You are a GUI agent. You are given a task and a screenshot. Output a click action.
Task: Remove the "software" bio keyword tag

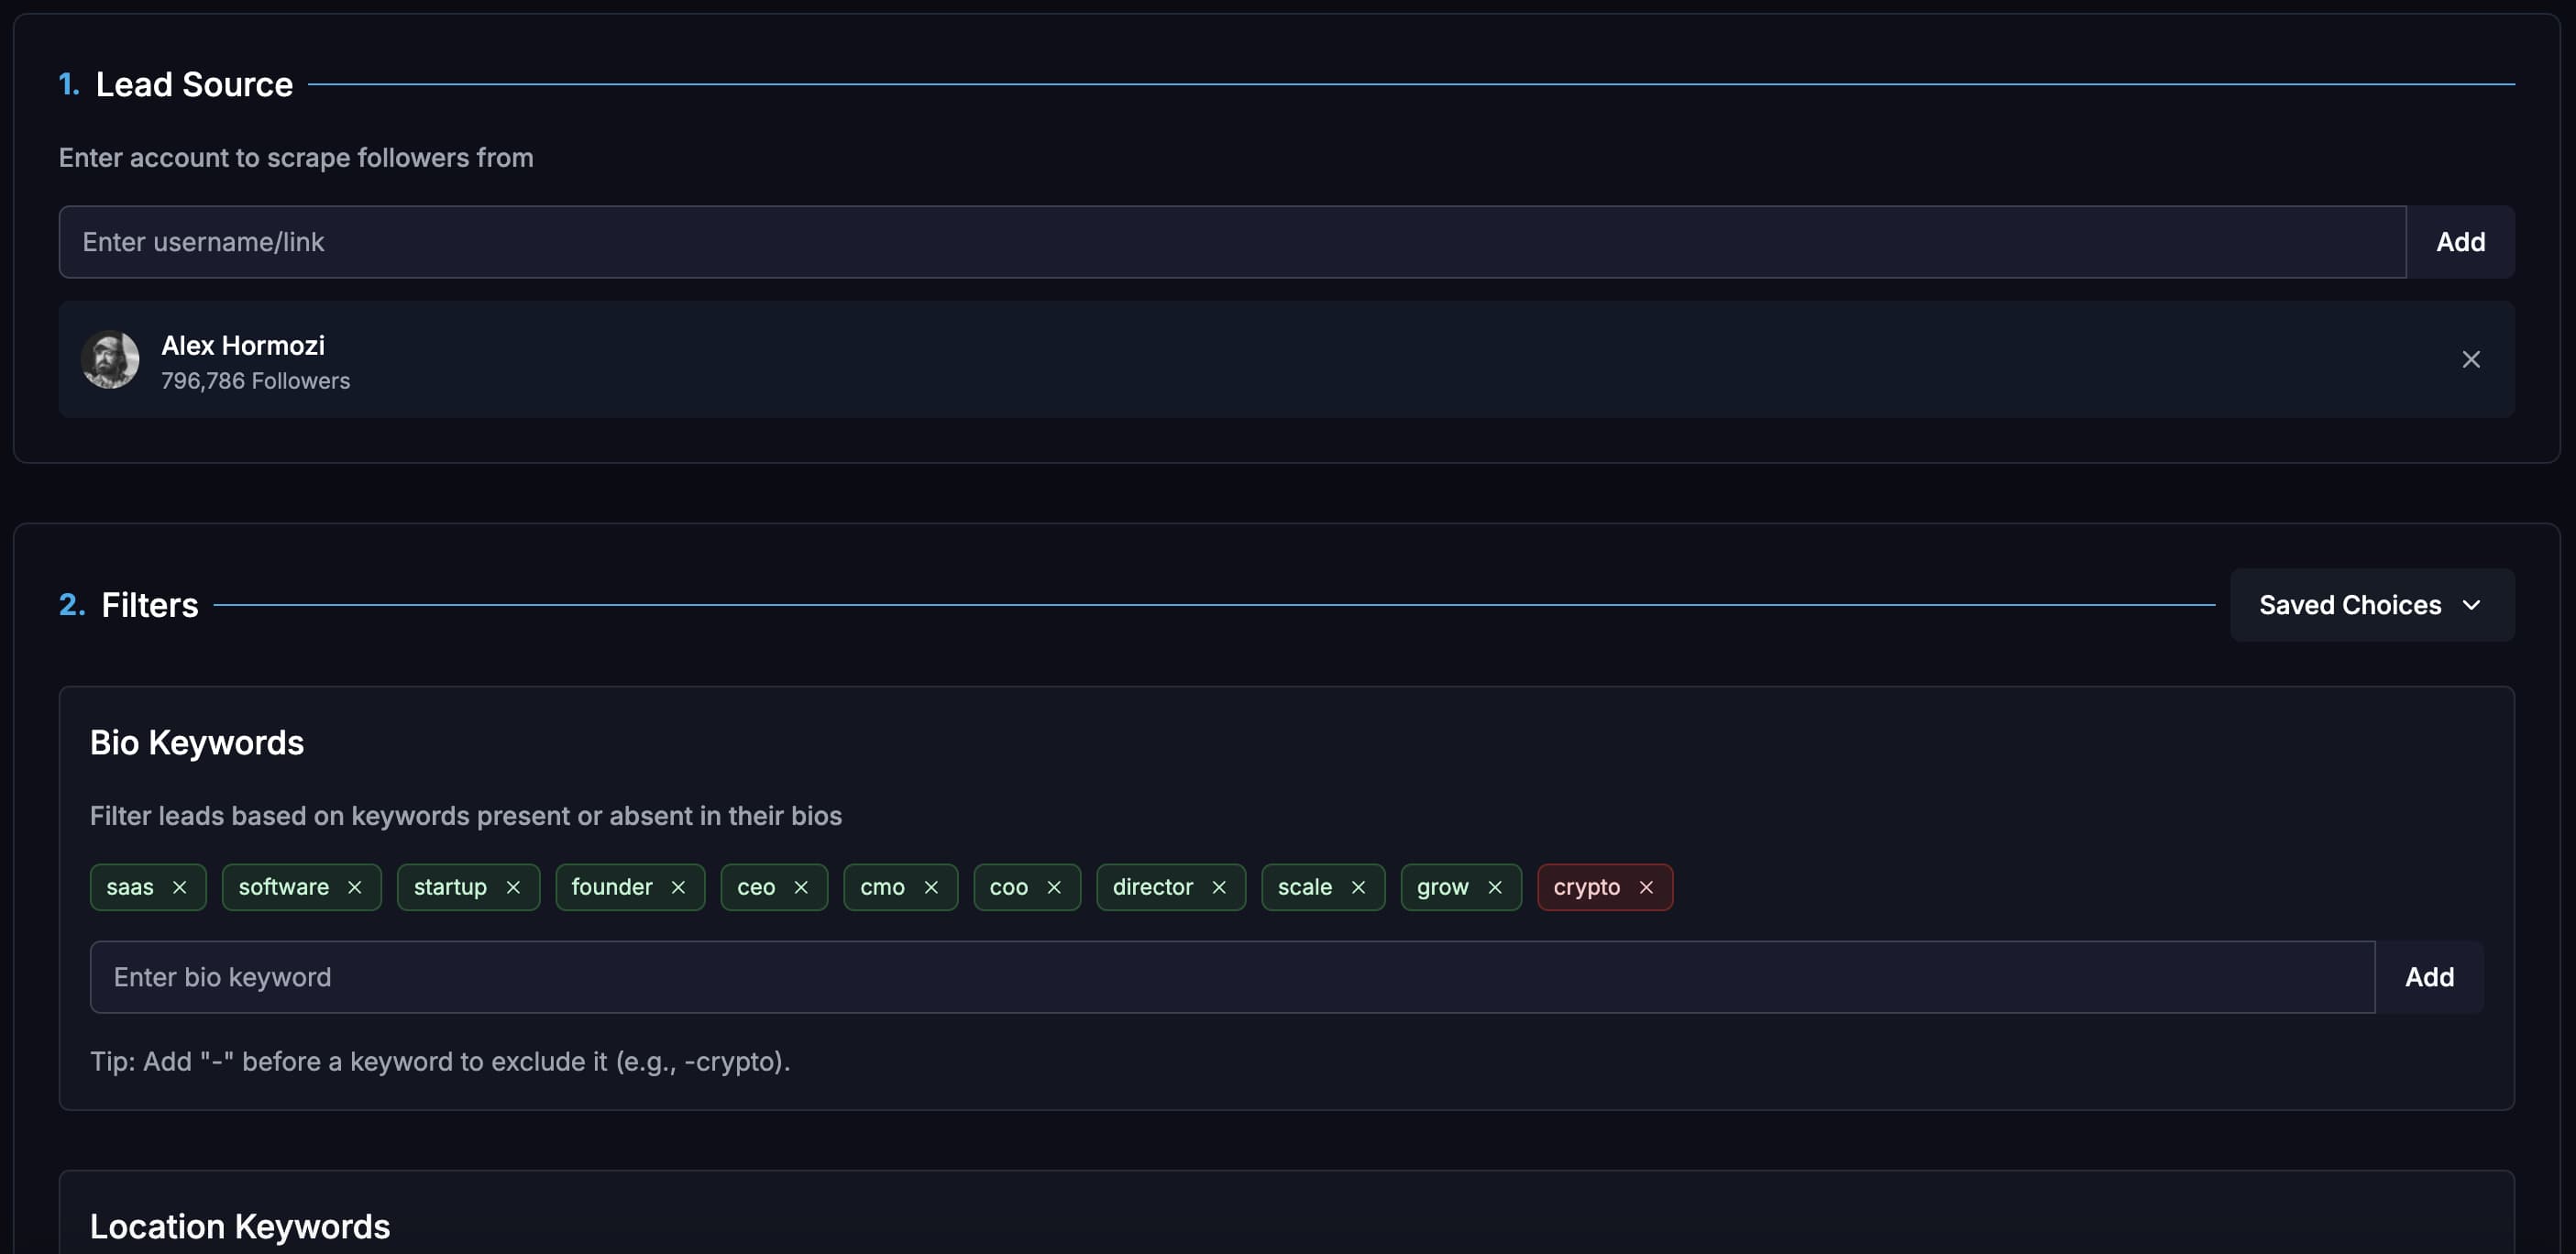(355, 887)
